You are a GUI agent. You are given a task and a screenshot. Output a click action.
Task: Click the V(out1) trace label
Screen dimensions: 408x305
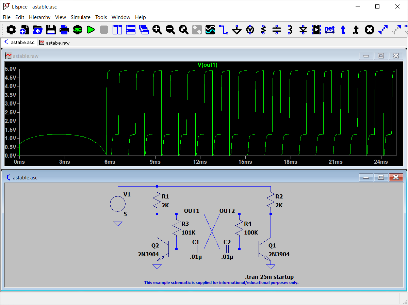207,65
